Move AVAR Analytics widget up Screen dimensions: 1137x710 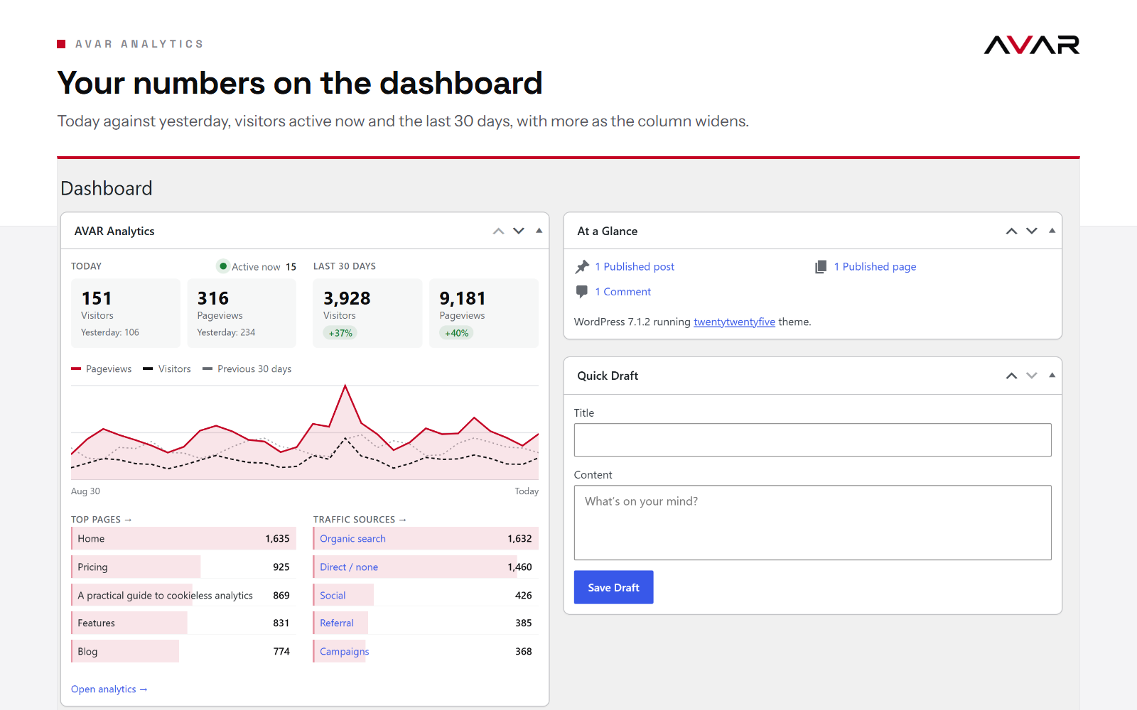tap(499, 231)
